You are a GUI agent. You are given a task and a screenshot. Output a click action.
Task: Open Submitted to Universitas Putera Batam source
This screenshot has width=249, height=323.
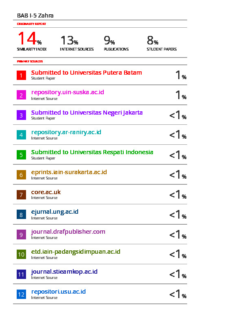click(x=87, y=73)
